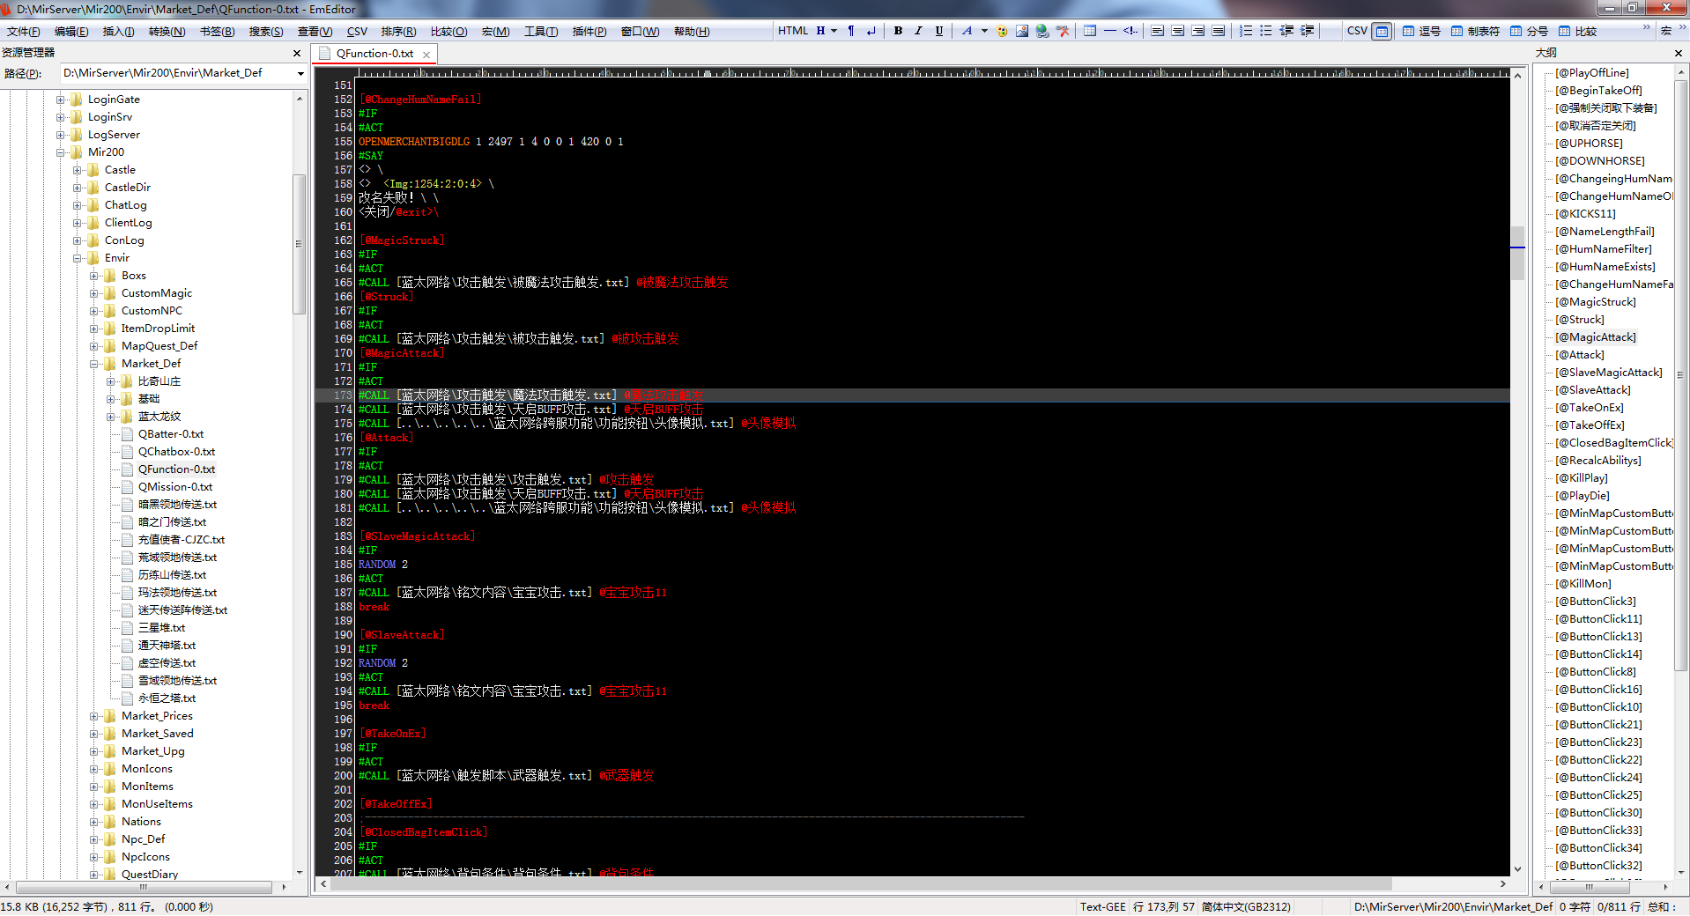Click the Underline formatting icon

point(938,31)
